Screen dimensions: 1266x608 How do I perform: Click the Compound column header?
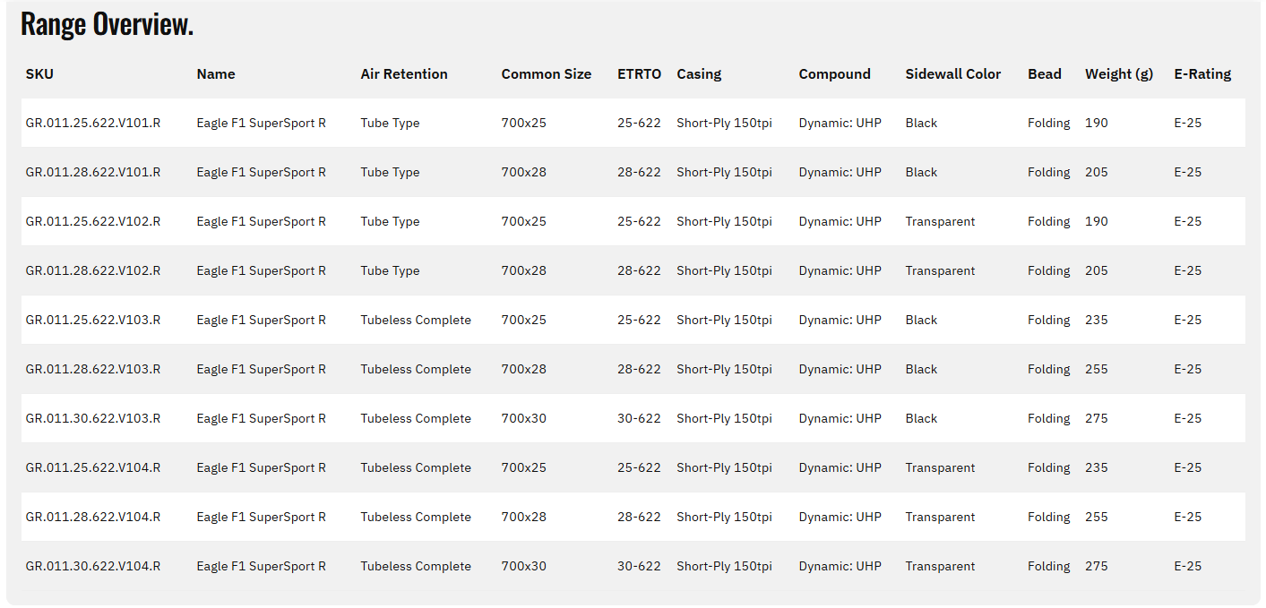(x=834, y=74)
